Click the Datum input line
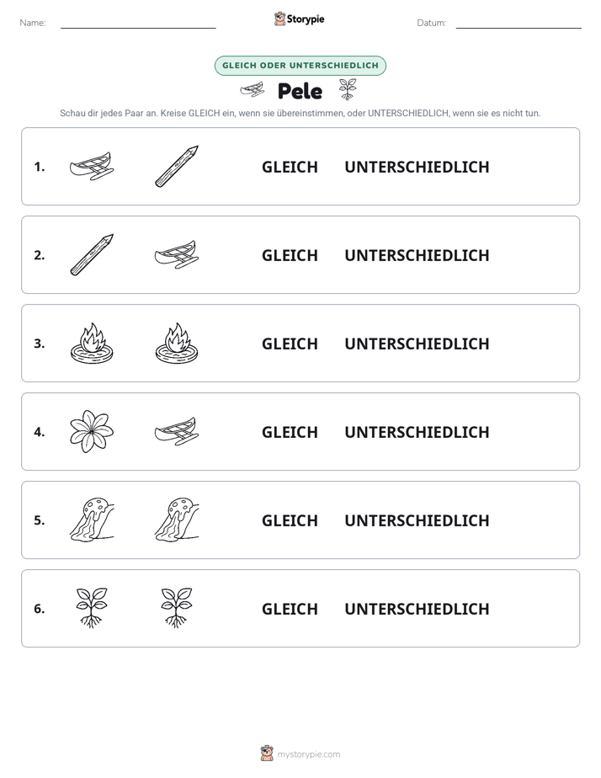 click(519, 23)
